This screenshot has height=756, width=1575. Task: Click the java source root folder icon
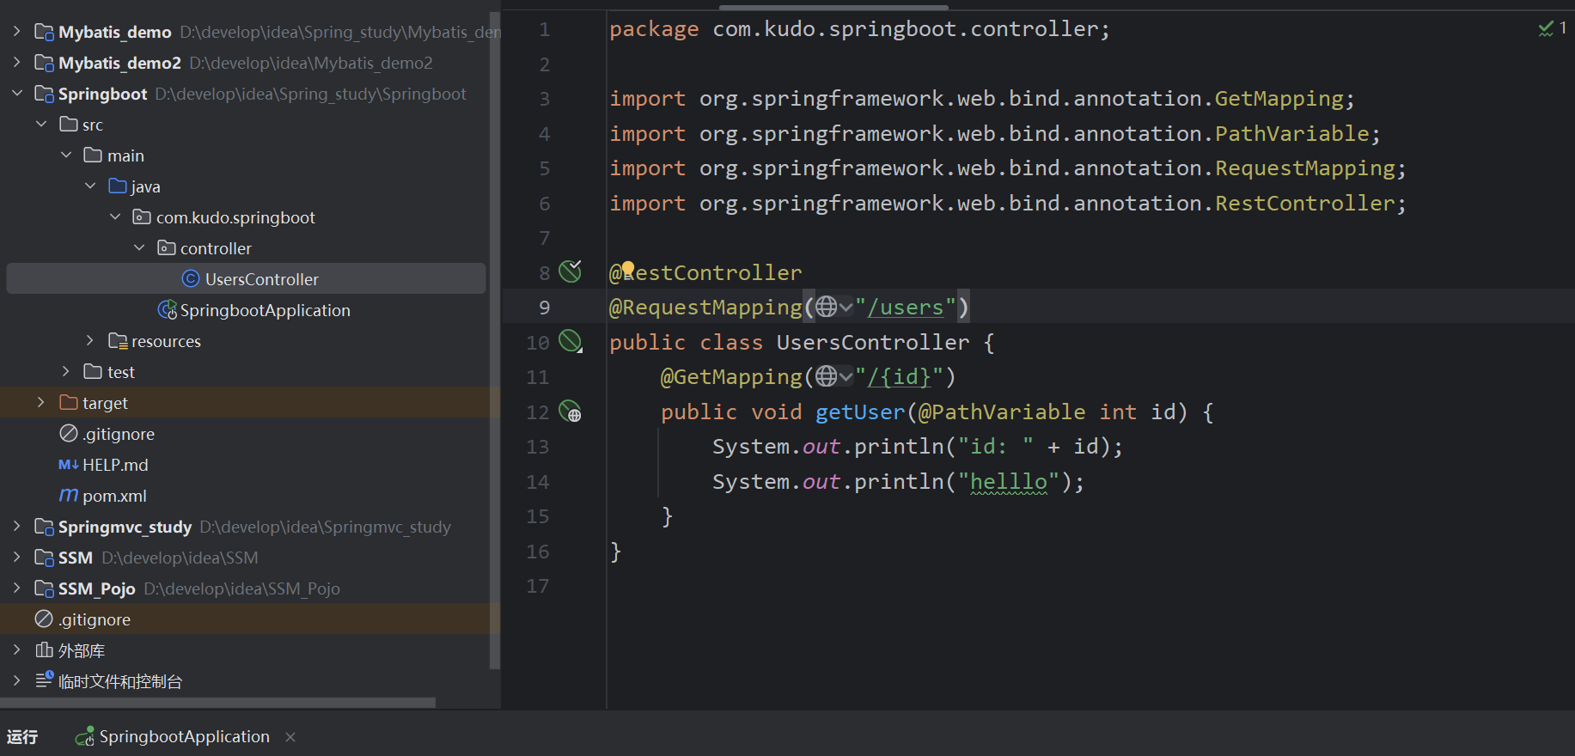tap(118, 186)
